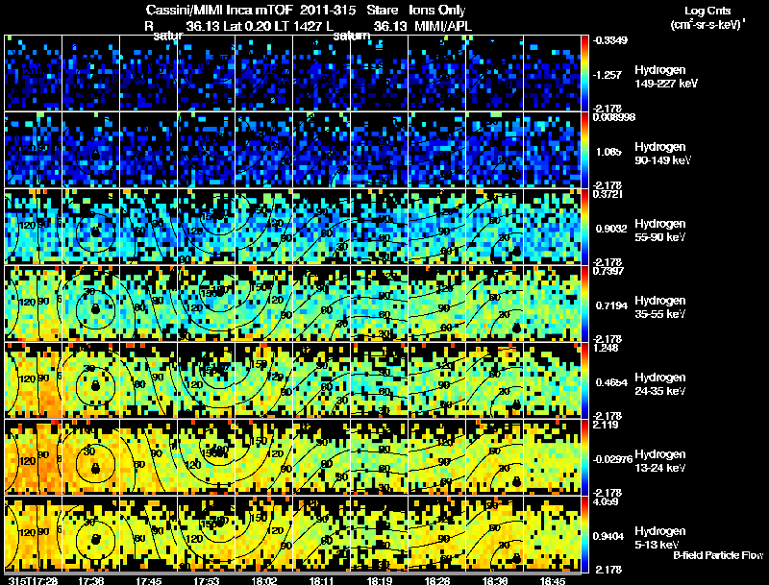Click the '18:02' time axis label
The image size is (769, 585).
point(263,580)
